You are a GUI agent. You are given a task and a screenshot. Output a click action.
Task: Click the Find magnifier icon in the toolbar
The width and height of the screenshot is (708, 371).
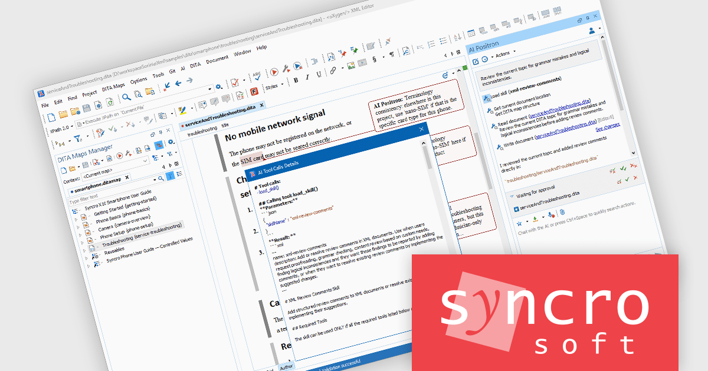128,97
